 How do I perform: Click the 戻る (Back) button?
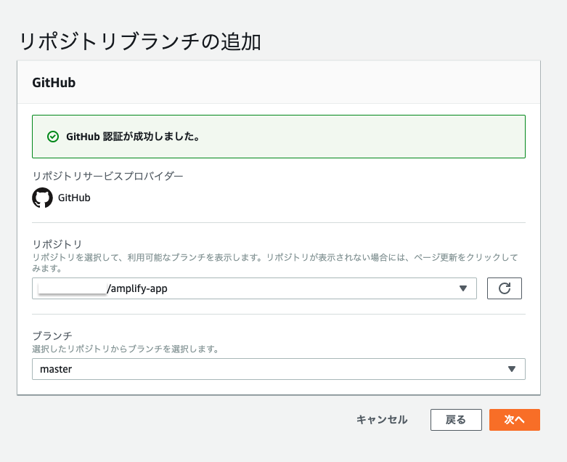tap(456, 420)
